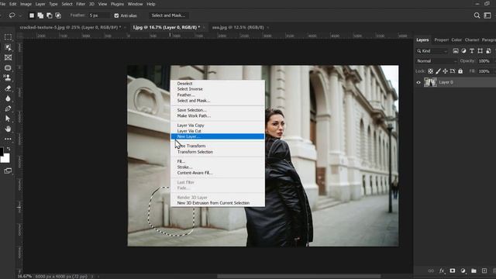Select the Path Selection arrow tool

tap(8, 119)
